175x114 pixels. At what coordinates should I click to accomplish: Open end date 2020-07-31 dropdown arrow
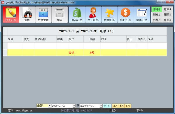[101, 106]
